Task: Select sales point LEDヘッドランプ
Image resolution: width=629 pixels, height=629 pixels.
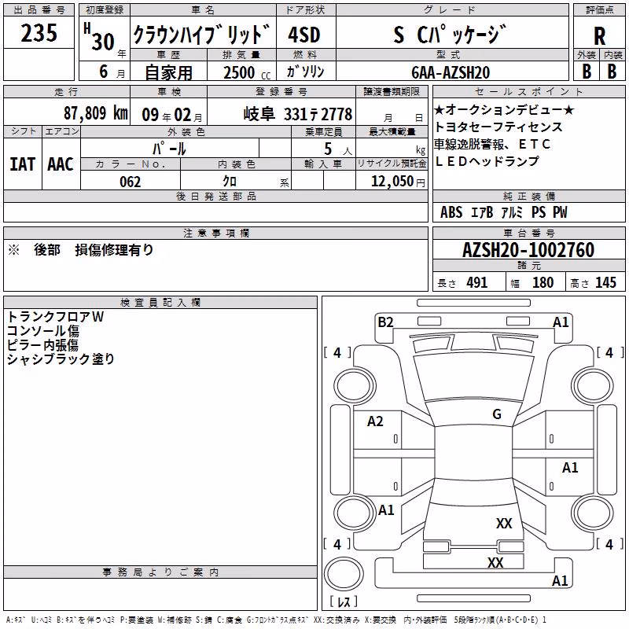Action: tap(487, 161)
